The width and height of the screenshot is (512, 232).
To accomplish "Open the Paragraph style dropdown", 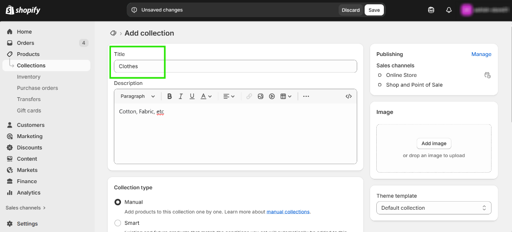I will [138, 96].
